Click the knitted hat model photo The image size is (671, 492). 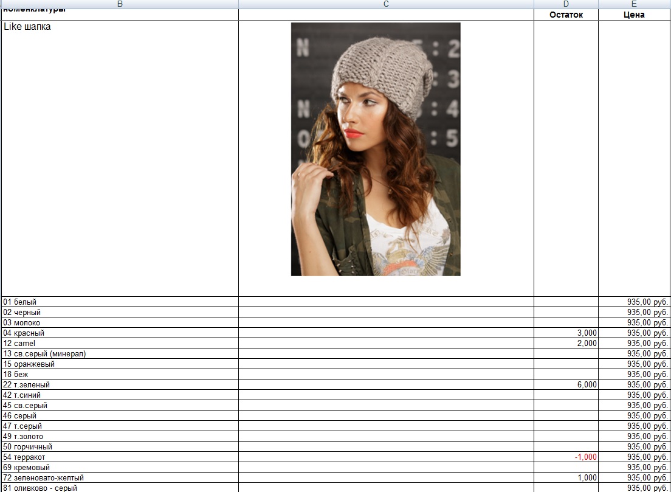coord(376,149)
